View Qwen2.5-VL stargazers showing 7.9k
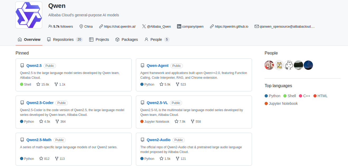348x168 pixels. [x=180, y=122]
